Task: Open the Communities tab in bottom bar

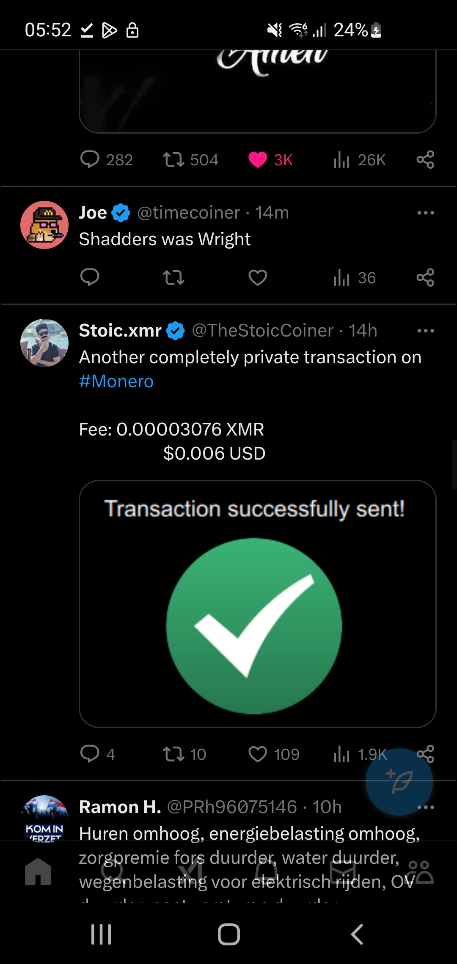Action: click(x=420, y=872)
